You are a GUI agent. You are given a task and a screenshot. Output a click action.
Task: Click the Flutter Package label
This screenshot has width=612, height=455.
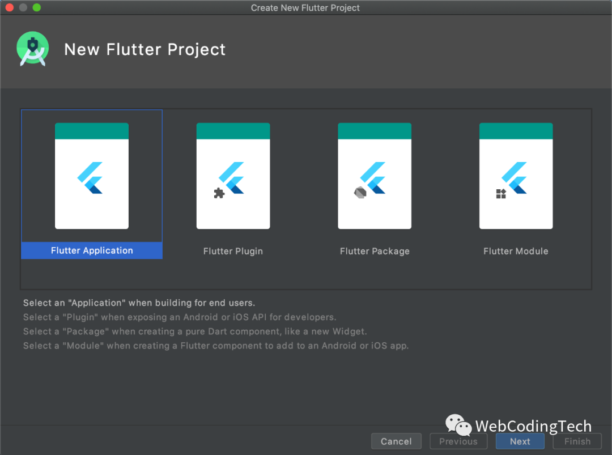[x=375, y=252]
